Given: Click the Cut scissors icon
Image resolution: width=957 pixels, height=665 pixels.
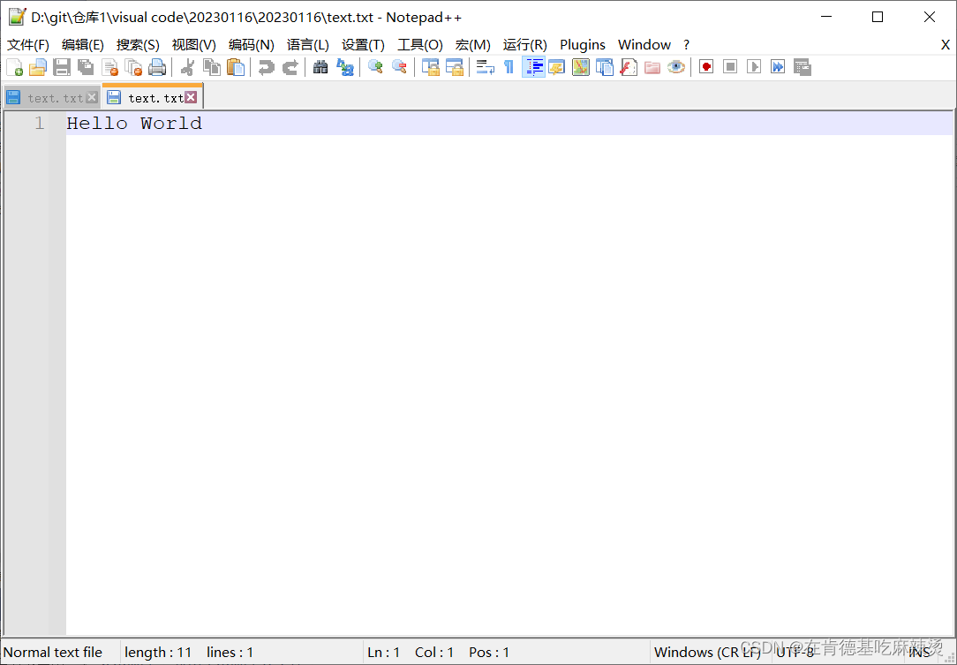Looking at the screenshot, I should point(187,66).
